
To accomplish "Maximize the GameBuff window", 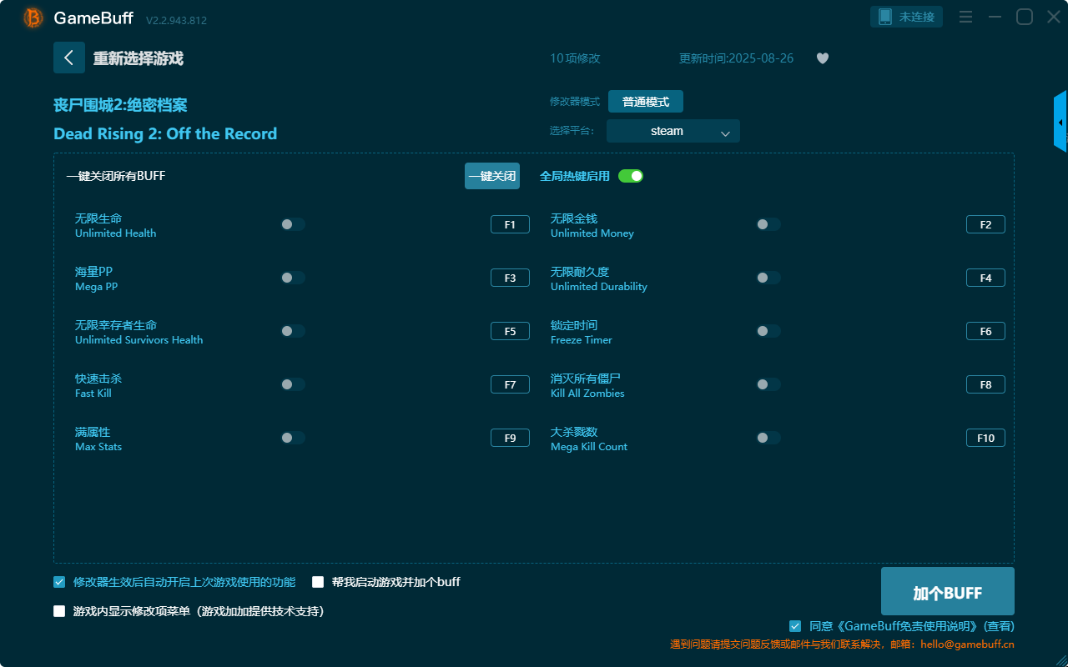I will coord(1025,17).
